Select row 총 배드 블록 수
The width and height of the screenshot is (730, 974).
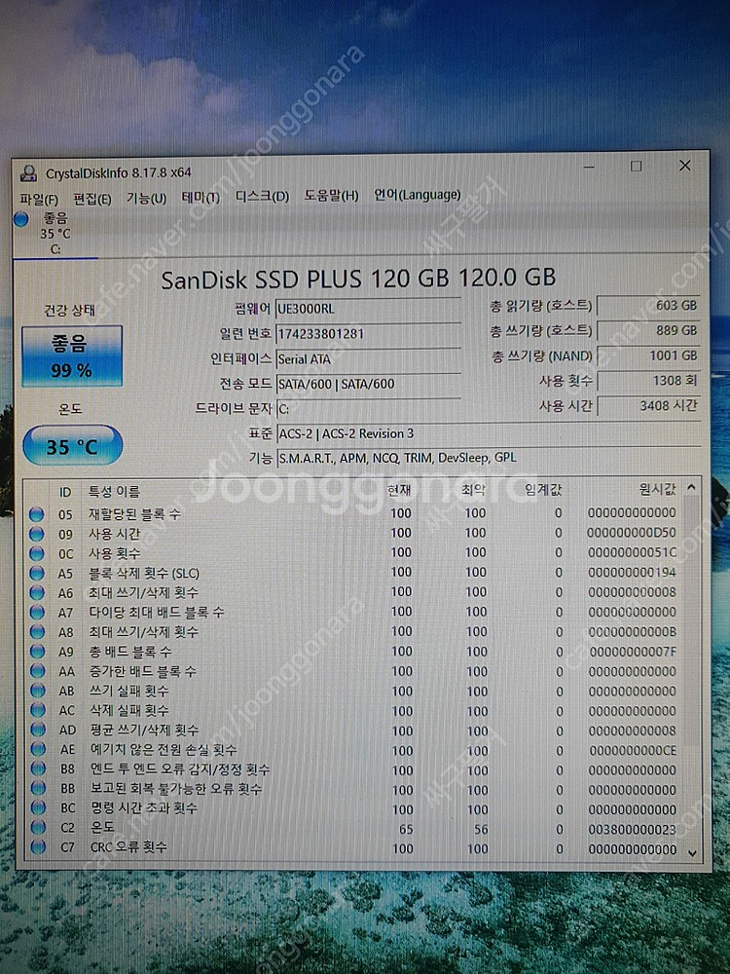(354, 652)
